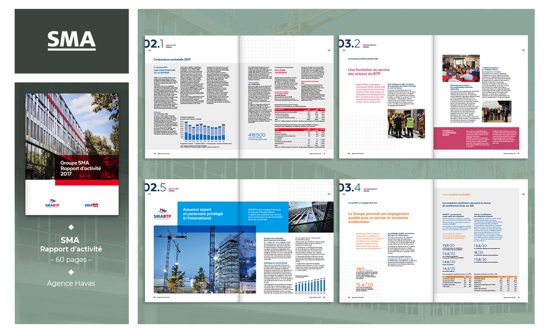Click the blue '14,3/20' score

point(449,268)
